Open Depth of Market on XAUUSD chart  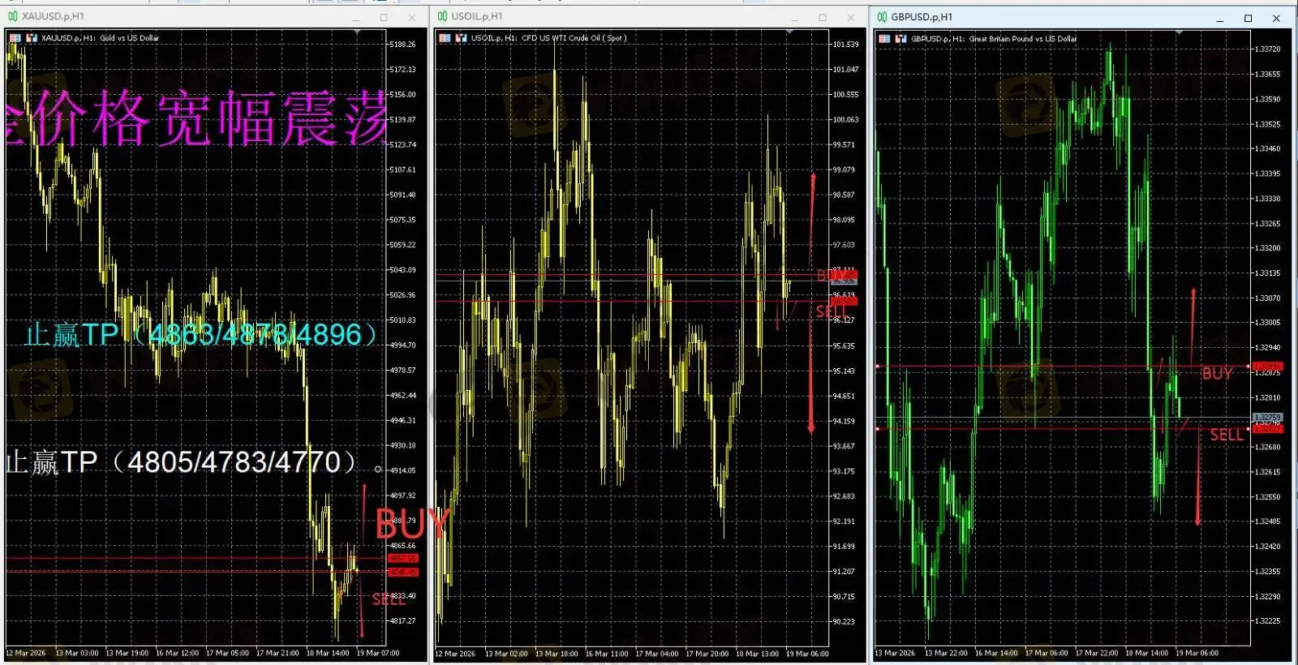(15, 38)
